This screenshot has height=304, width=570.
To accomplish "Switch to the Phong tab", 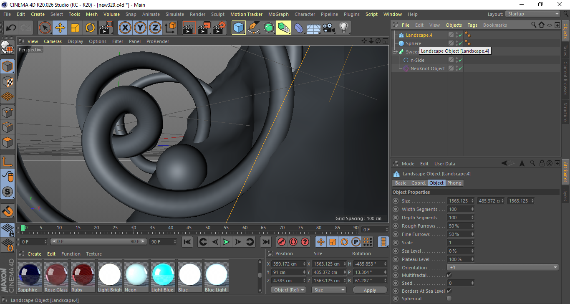I will [x=454, y=183].
